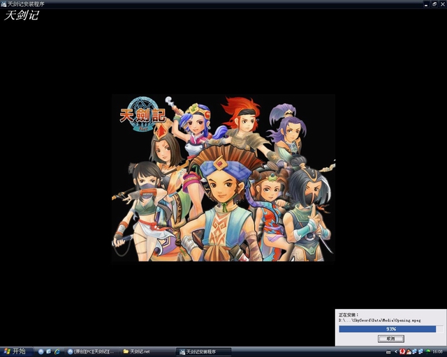Open the QQ penguin tray icon
447x357 pixels.
click(409, 352)
